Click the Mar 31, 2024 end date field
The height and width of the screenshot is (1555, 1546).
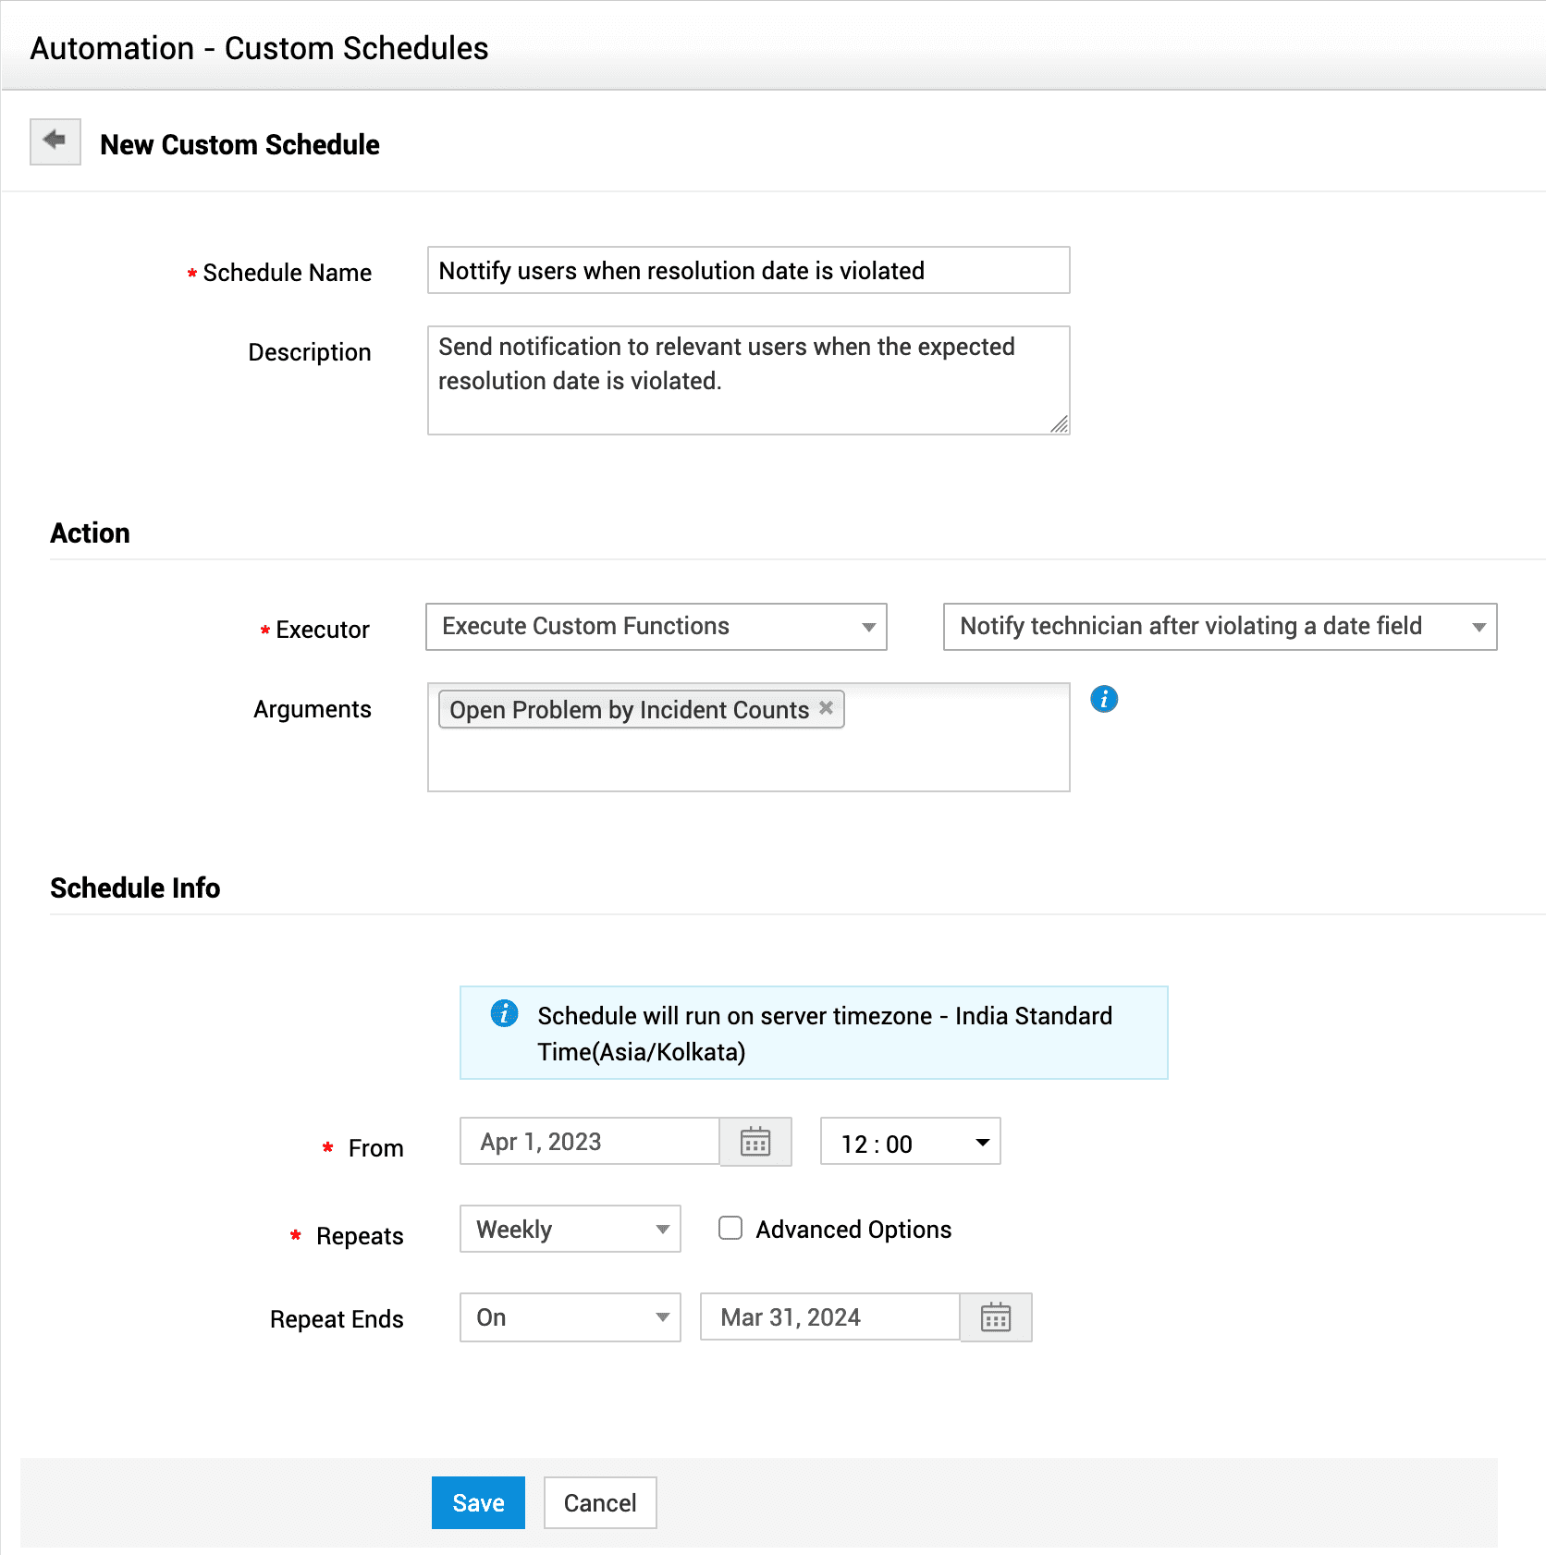(829, 1317)
